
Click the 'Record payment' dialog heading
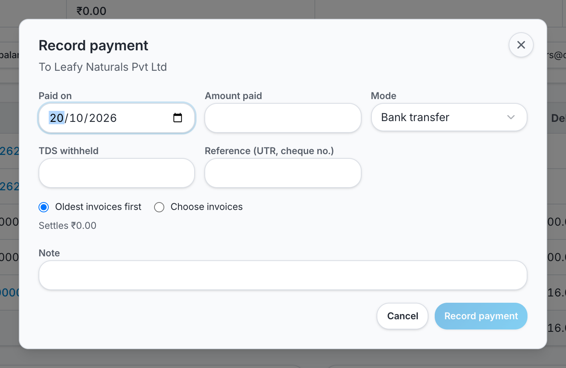[x=94, y=46]
